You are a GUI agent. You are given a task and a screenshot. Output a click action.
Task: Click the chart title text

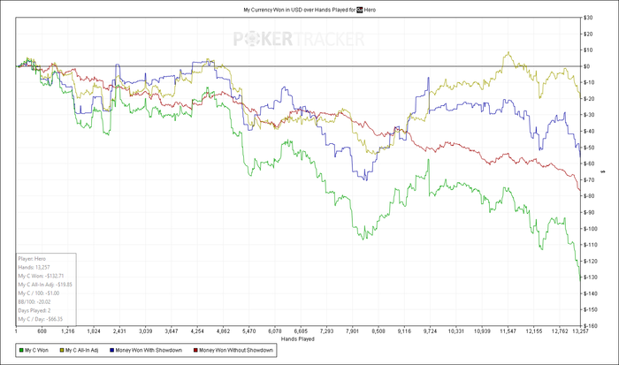(x=309, y=10)
